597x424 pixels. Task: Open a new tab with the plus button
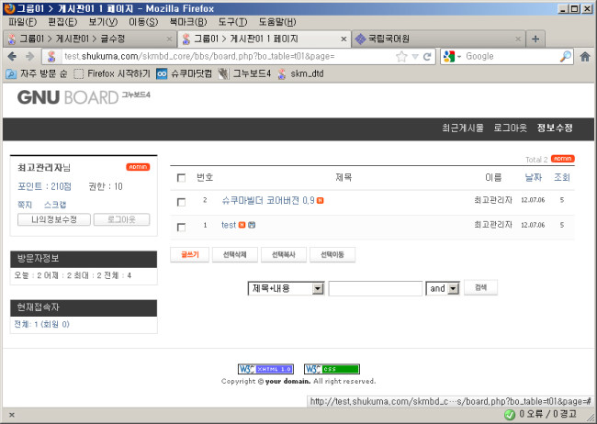pyautogui.click(x=535, y=39)
